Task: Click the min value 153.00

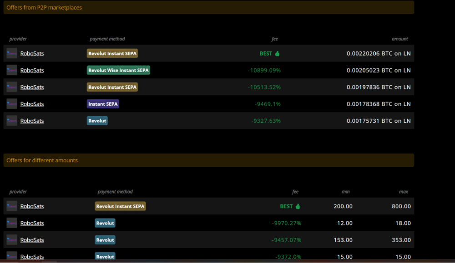Action: click(x=343, y=240)
